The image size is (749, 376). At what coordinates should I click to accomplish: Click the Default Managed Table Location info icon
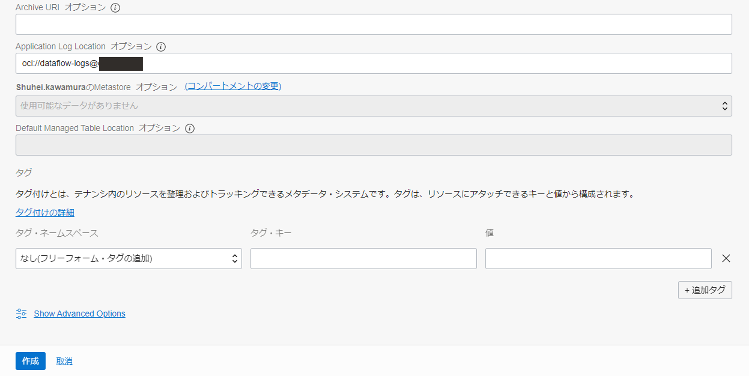[x=190, y=128]
